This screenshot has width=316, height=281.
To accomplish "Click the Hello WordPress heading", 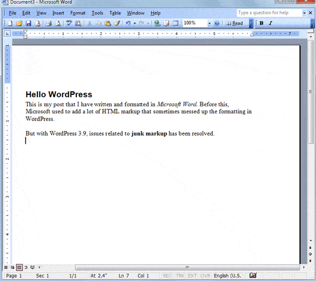I will click(x=59, y=94).
